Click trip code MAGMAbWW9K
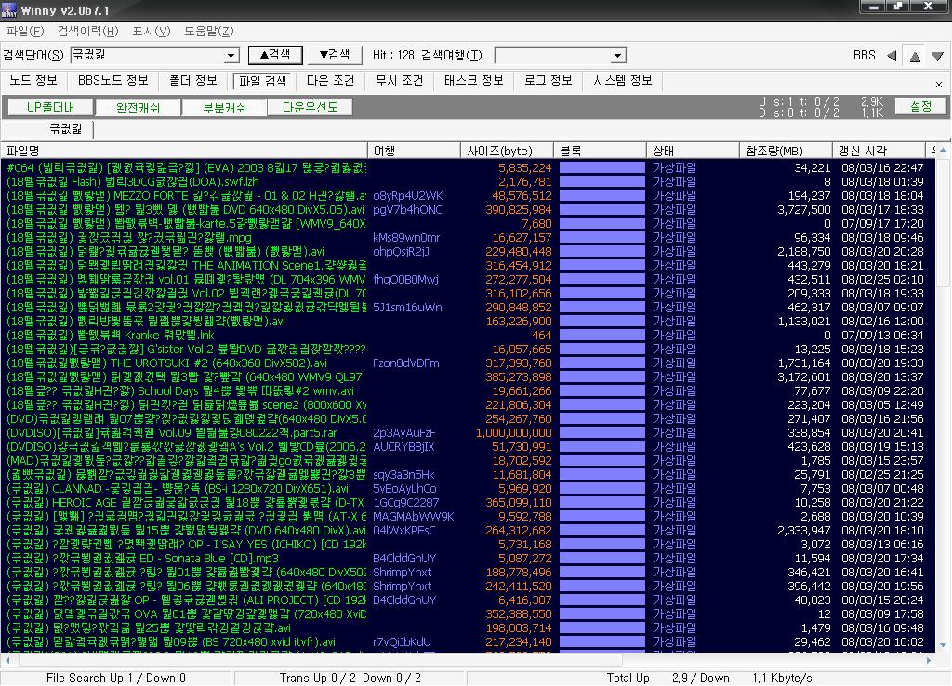 click(x=414, y=517)
